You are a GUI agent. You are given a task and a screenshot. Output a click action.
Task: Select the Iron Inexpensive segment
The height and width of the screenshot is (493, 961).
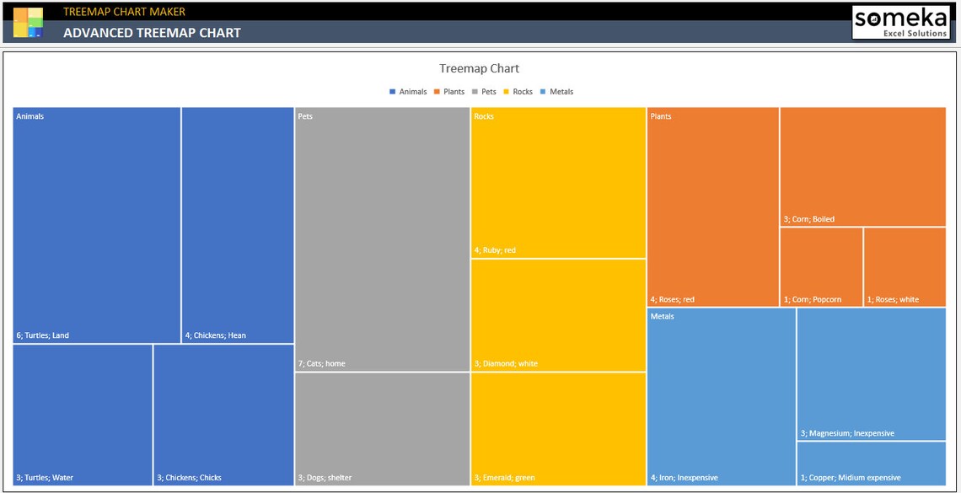coord(721,396)
